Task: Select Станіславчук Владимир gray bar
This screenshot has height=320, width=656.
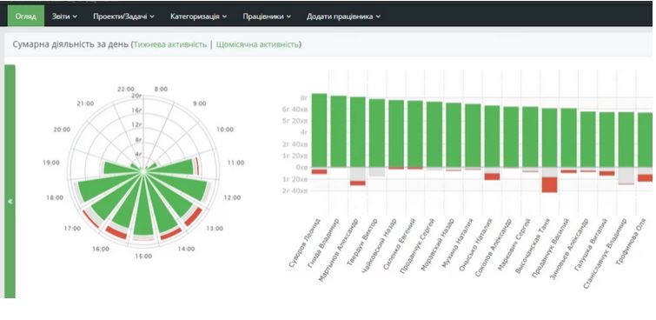Action: [x=626, y=175]
